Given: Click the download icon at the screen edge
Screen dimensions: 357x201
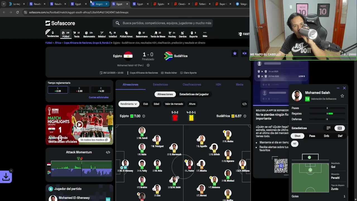Looking at the screenshot, I should coord(6,177).
